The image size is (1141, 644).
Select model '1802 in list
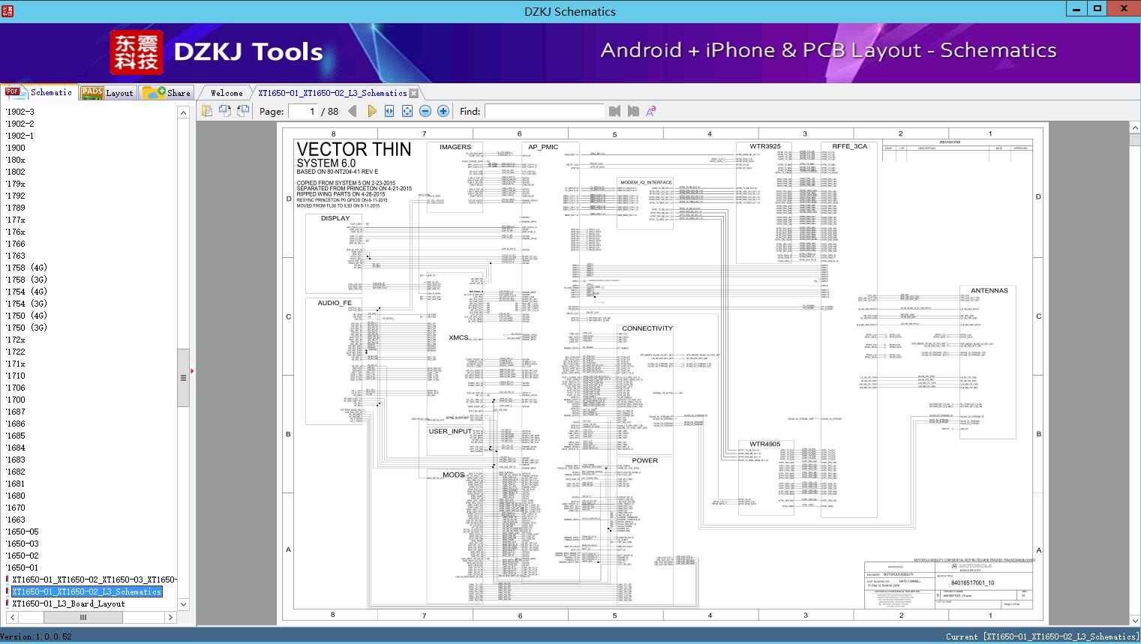click(x=15, y=172)
